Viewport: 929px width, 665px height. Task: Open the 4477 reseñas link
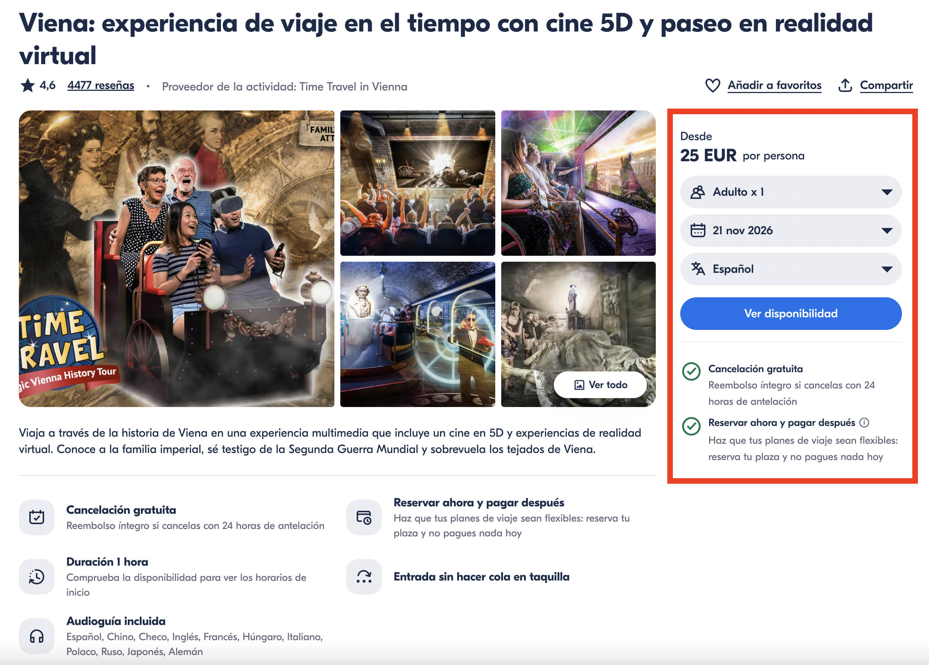pos(101,85)
